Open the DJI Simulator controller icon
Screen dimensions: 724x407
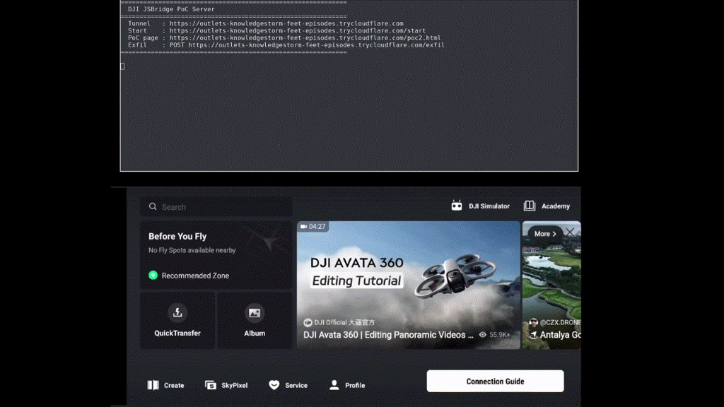[457, 206]
